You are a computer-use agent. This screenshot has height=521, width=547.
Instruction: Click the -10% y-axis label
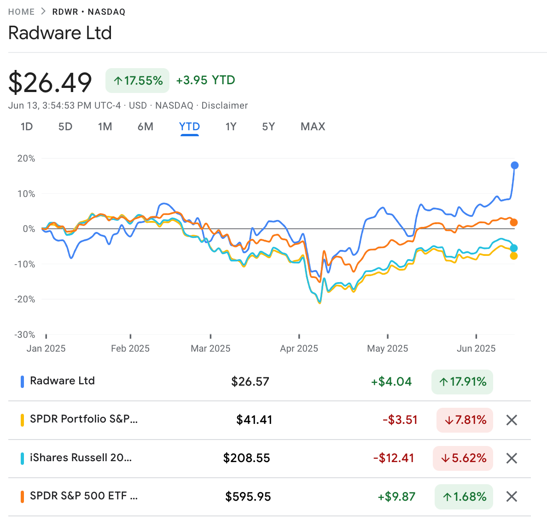coord(25,264)
